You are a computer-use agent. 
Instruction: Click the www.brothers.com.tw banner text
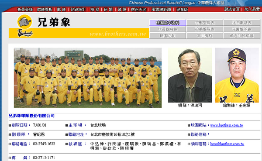click(118, 34)
